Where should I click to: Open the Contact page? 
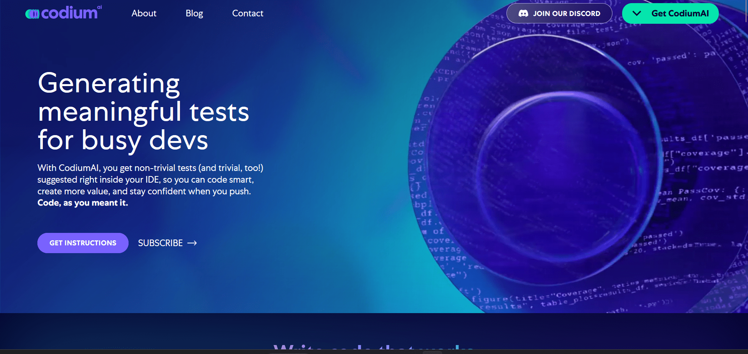[248, 13]
